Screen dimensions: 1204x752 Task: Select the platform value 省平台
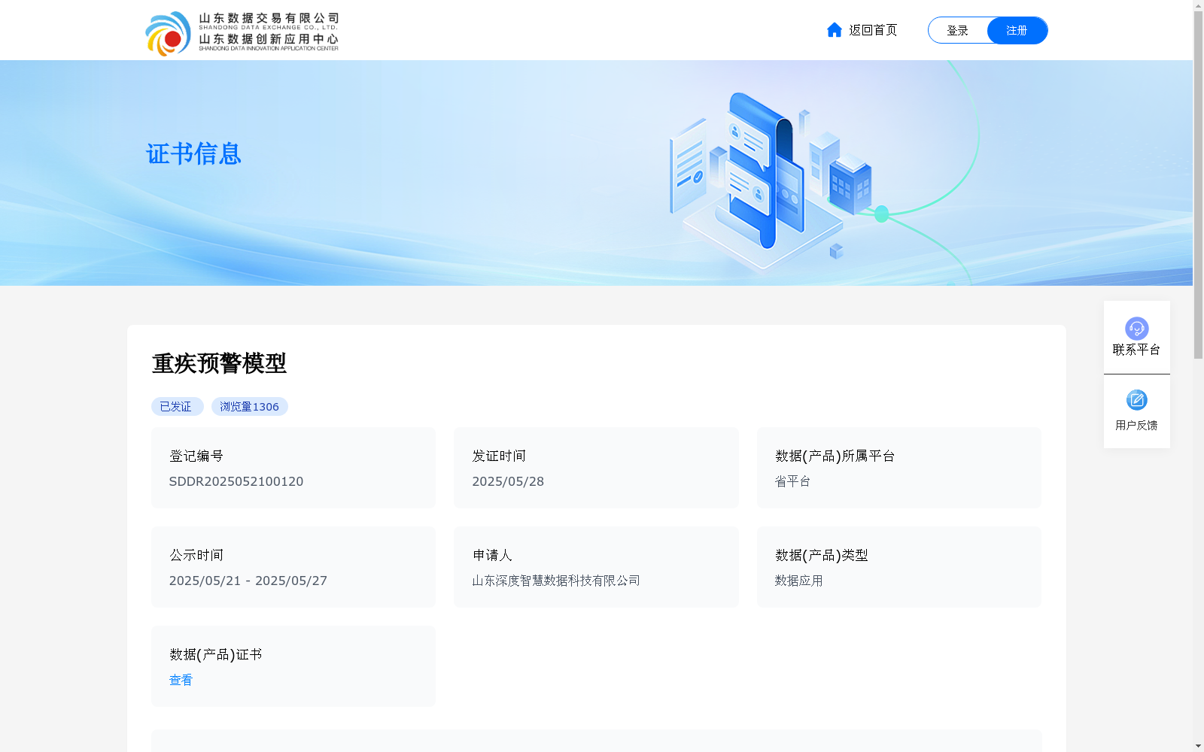792,481
